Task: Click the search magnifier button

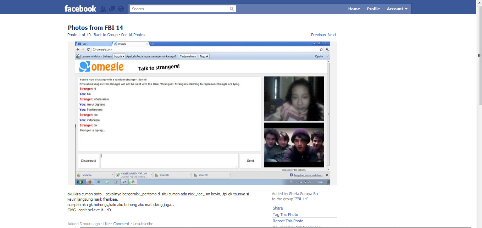Action: 232,9
